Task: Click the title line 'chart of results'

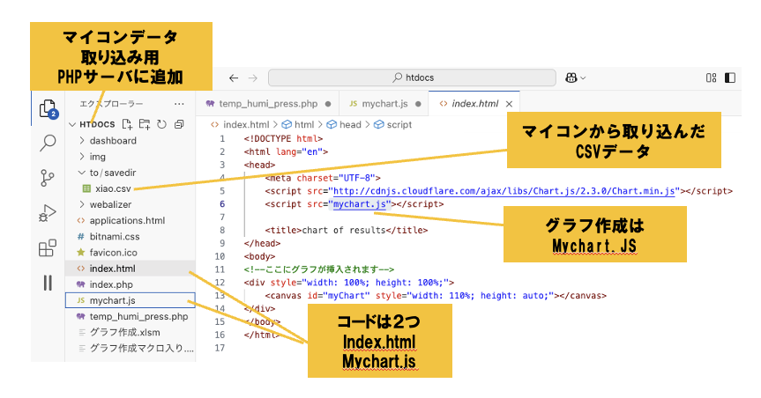Action: tap(346, 231)
